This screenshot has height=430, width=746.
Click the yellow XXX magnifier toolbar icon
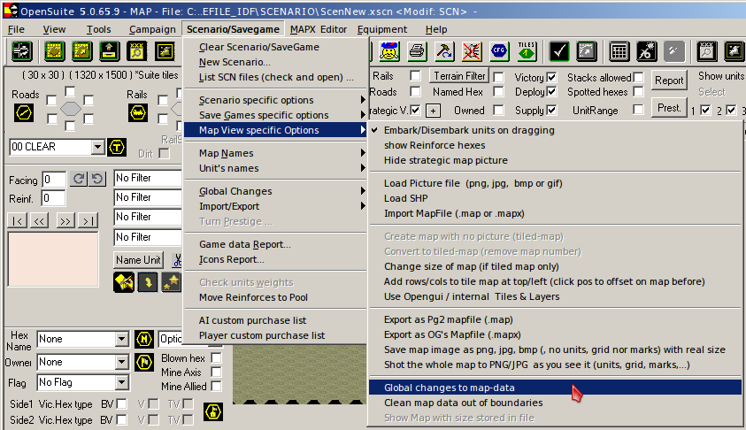pos(137,51)
